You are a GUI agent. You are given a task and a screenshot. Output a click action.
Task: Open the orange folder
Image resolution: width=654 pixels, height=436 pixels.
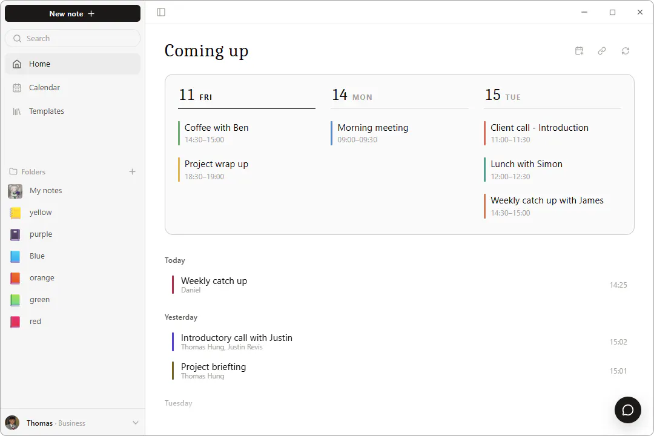click(x=73, y=278)
